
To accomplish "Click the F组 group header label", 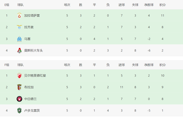I will [7, 65].
